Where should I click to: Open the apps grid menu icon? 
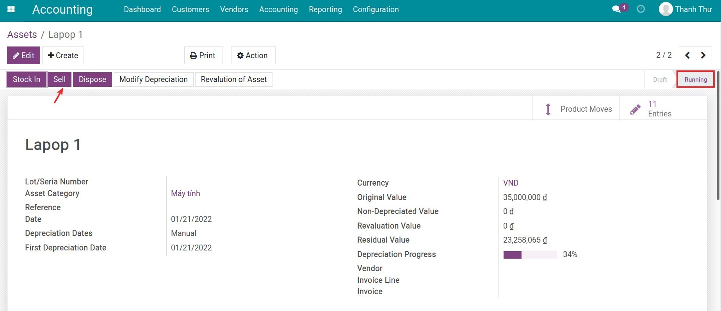[x=11, y=9]
